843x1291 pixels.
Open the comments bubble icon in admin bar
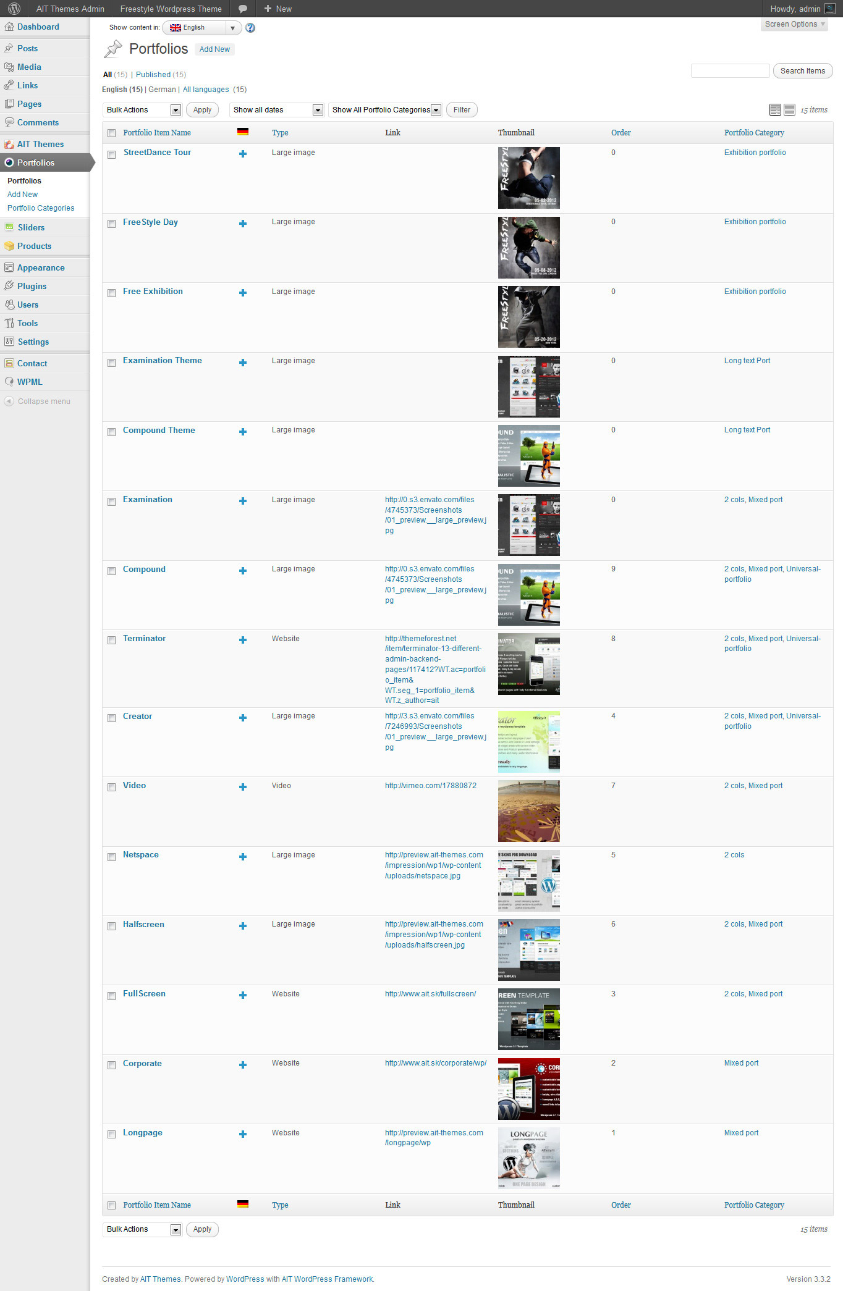pos(243,9)
